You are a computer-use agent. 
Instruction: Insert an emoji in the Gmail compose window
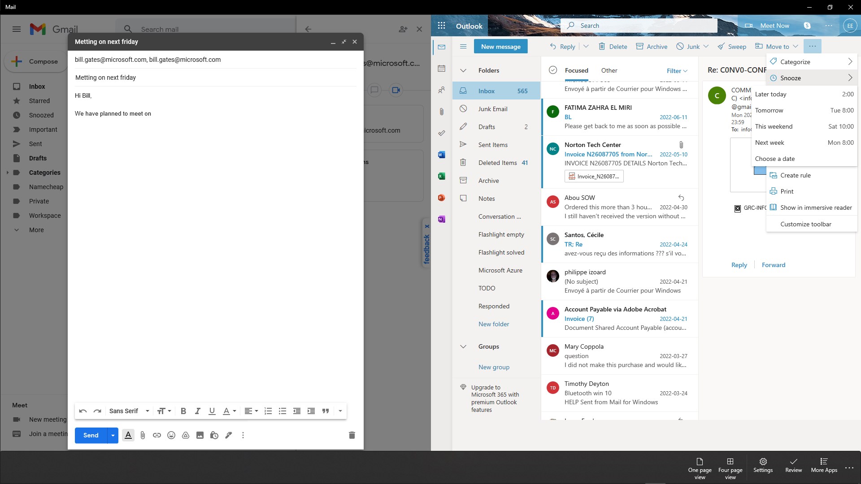pyautogui.click(x=171, y=435)
